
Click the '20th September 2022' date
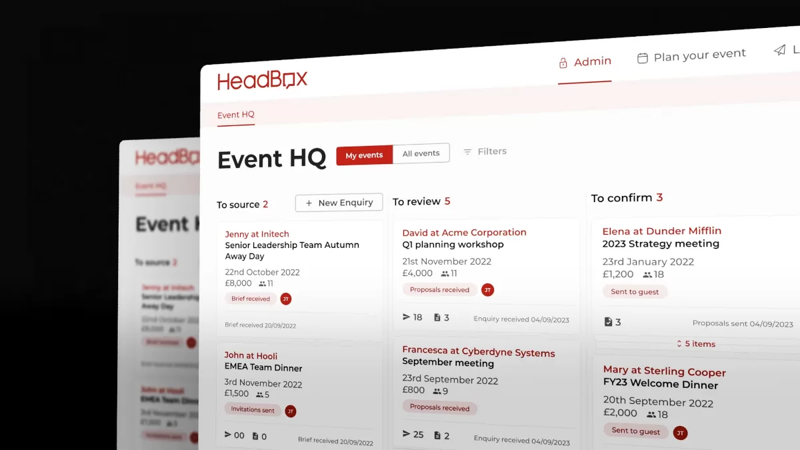658,402
